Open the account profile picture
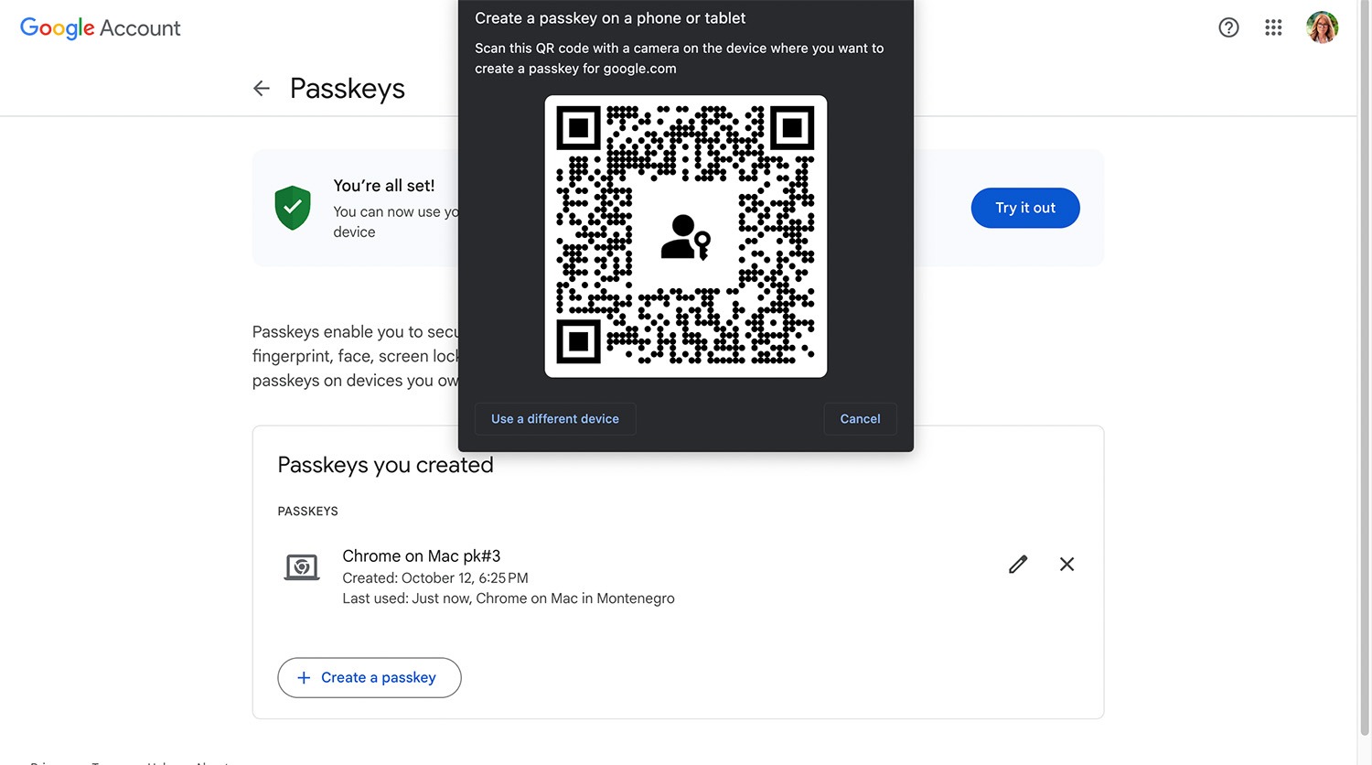Screen dimensions: 1372x765 pos(1322,27)
